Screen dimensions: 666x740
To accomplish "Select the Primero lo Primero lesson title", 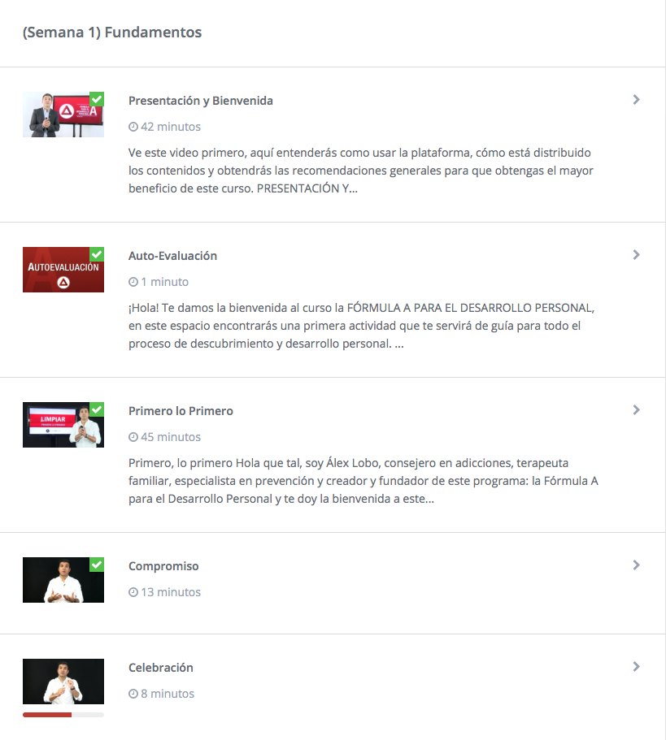I will (181, 411).
